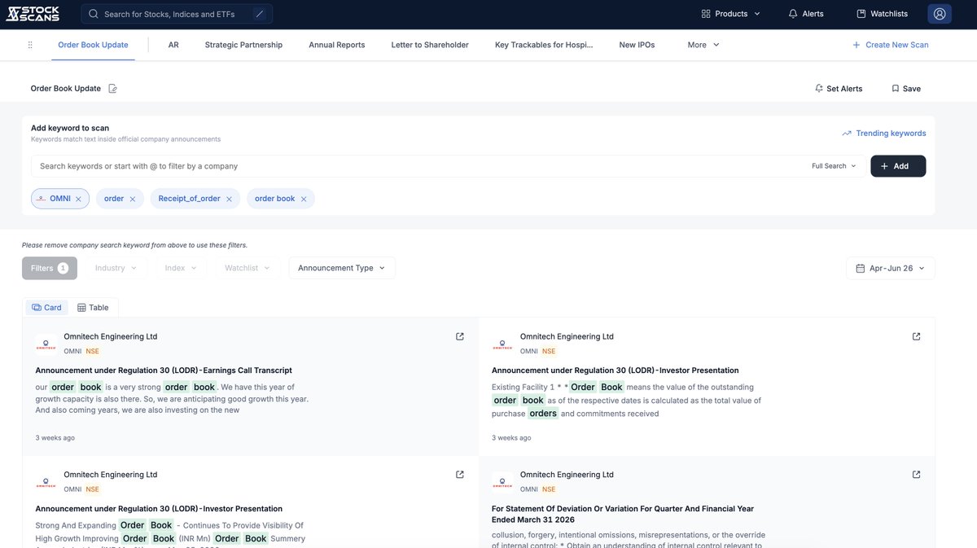The height and width of the screenshot is (548, 977).
Task: Open the Earnings Call Transcript announcement title
Action: 164,370
